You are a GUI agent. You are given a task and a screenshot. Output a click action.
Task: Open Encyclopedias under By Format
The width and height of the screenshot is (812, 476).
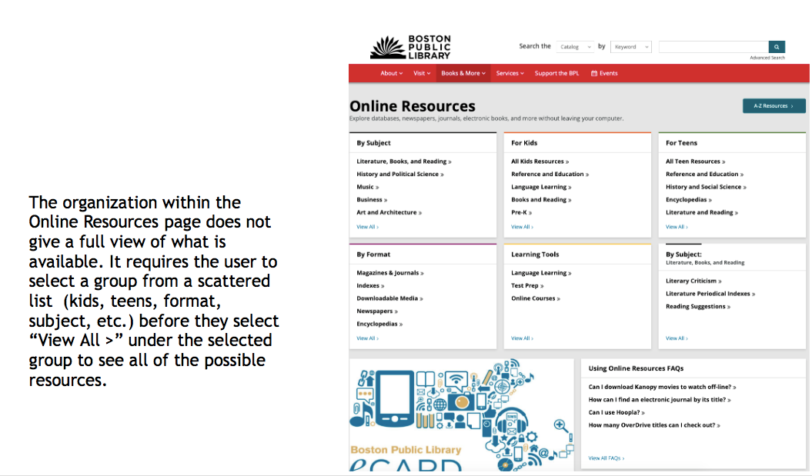[x=379, y=325]
